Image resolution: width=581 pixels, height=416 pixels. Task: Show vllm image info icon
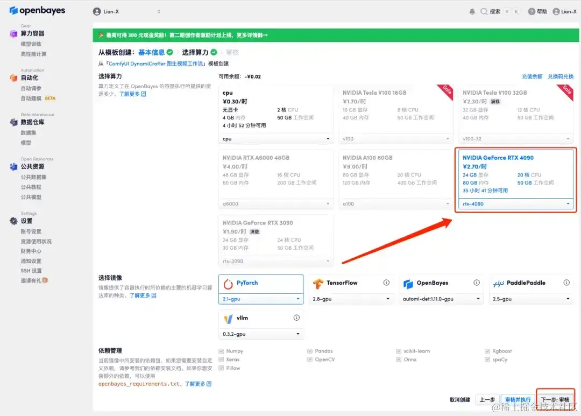[296, 318]
